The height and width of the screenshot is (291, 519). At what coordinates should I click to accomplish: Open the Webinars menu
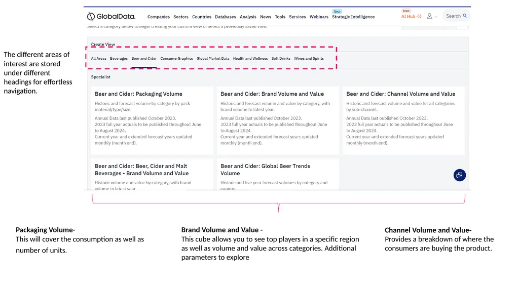(x=319, y=17)
